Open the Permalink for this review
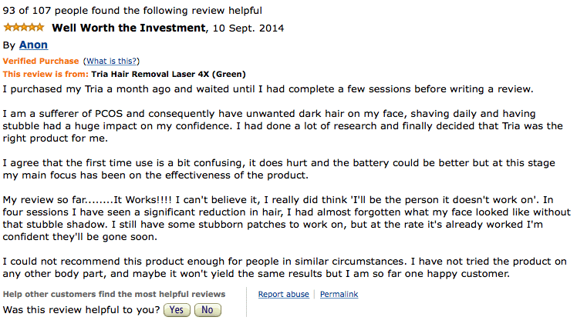This screenshot has height=327, width=577. pyautogui.click(x=339, y=295)
